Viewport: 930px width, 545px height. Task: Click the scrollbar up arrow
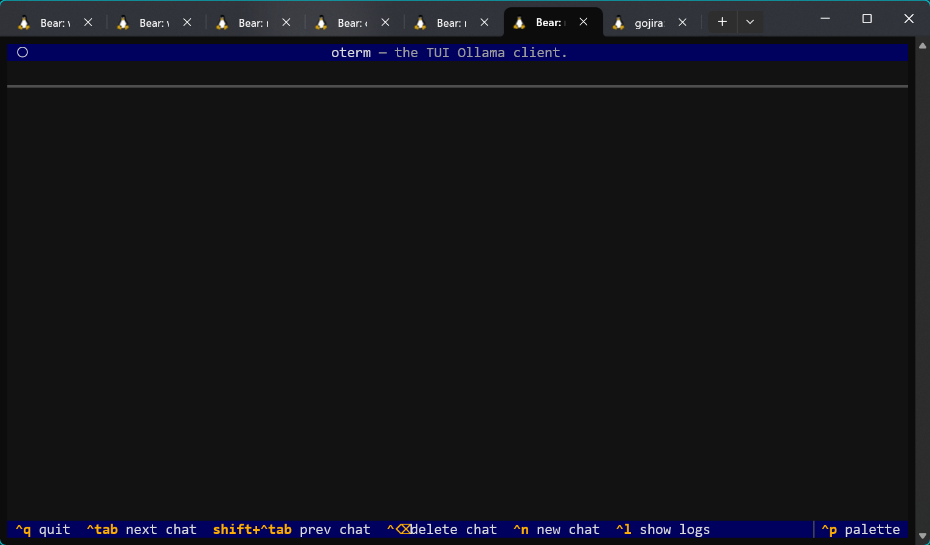(x=922, y=46)
